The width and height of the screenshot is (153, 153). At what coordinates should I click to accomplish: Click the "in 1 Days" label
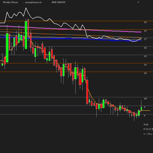pos(148,134)
